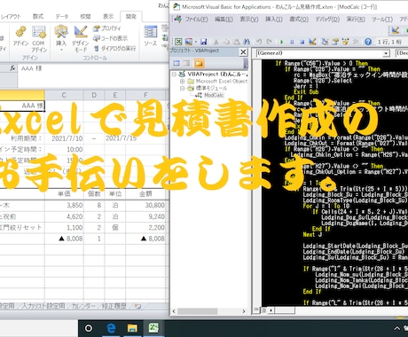This screenshot has width=408, height=337.
Task: Toggle デザイン モード in Excel ribbon
Action: pyautogui.click(x=81, y=39)
